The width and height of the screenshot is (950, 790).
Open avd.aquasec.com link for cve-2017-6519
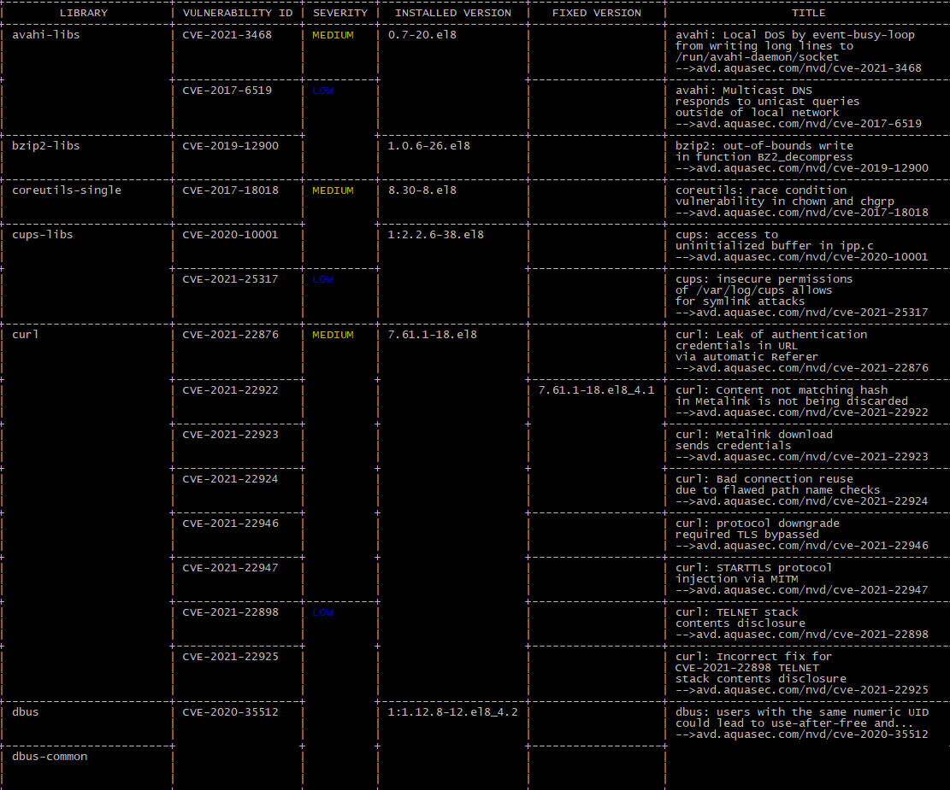coord(799,124)
